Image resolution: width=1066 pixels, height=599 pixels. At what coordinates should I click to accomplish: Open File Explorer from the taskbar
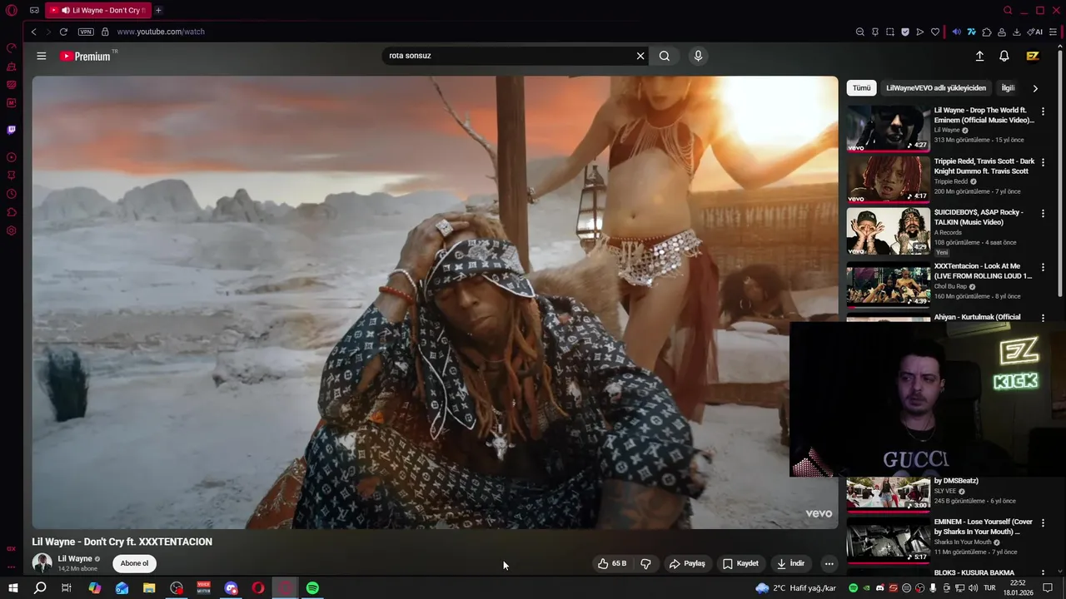pyautogui.click(x=149, y=588)
